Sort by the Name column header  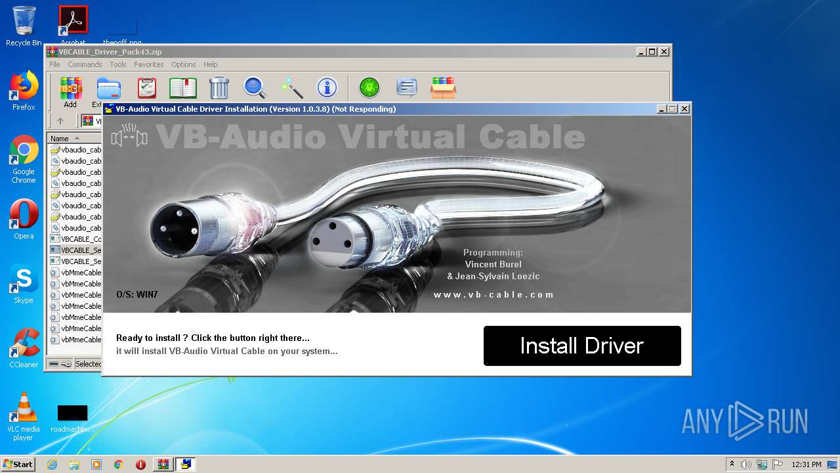[x=74, y=139]
